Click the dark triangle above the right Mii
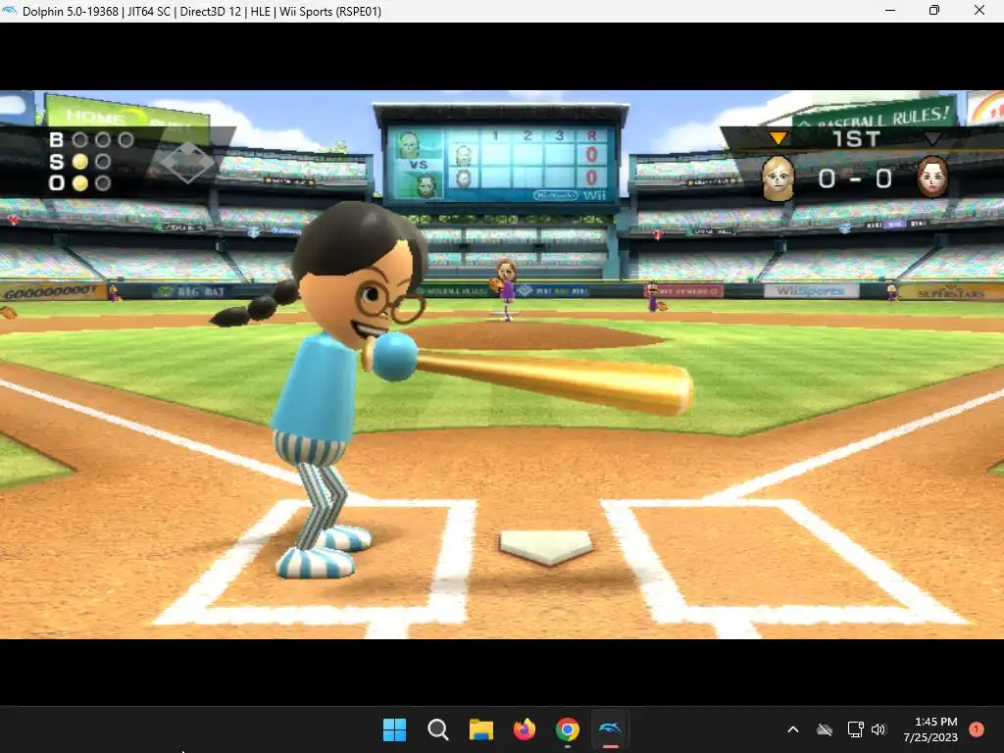Screen dimensions: 1004x753 tap(932, 138)
